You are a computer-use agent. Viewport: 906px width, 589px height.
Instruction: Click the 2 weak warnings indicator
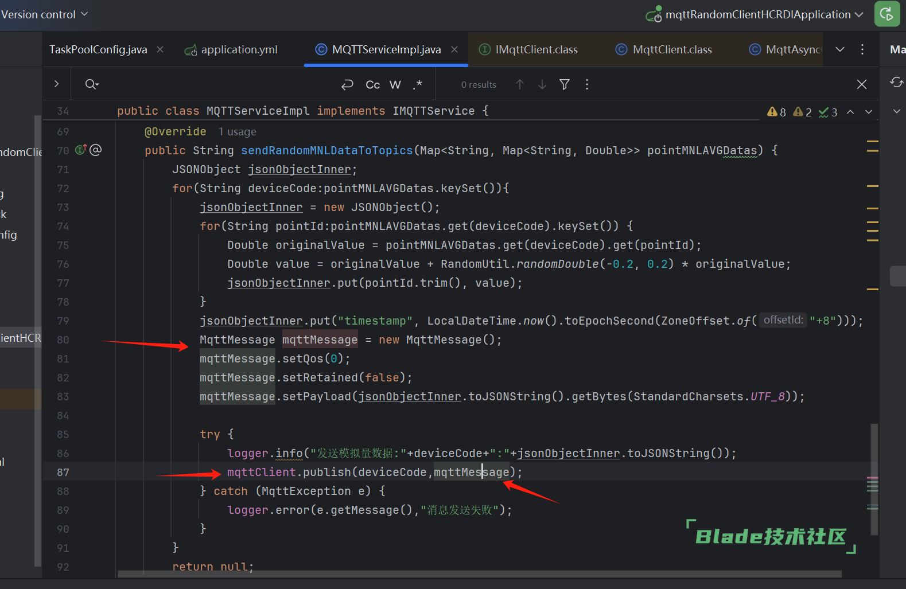point(803,112)
